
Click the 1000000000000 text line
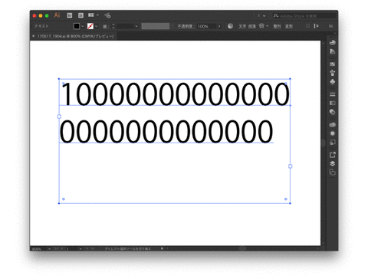coord(175,94)
